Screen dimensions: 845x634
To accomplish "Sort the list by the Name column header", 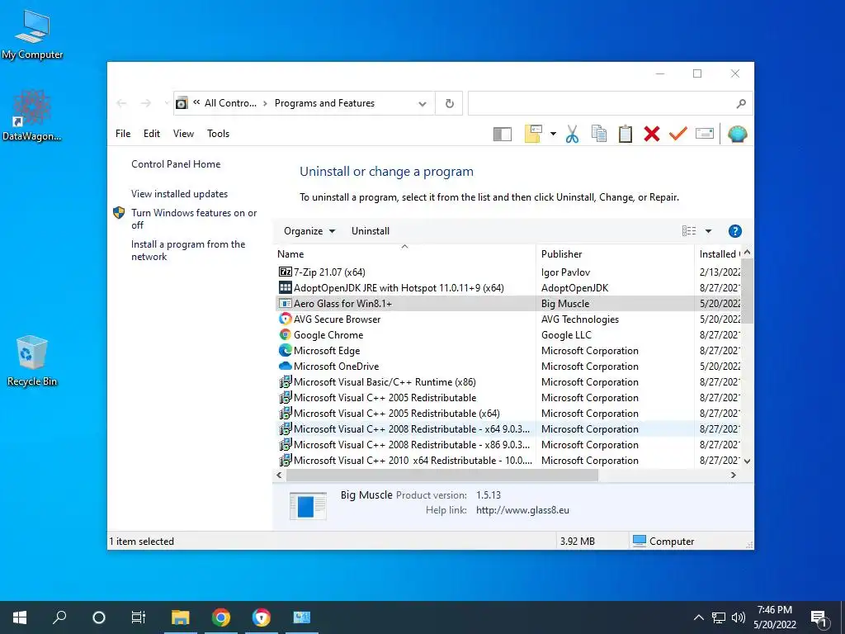I will coord(404,254).
